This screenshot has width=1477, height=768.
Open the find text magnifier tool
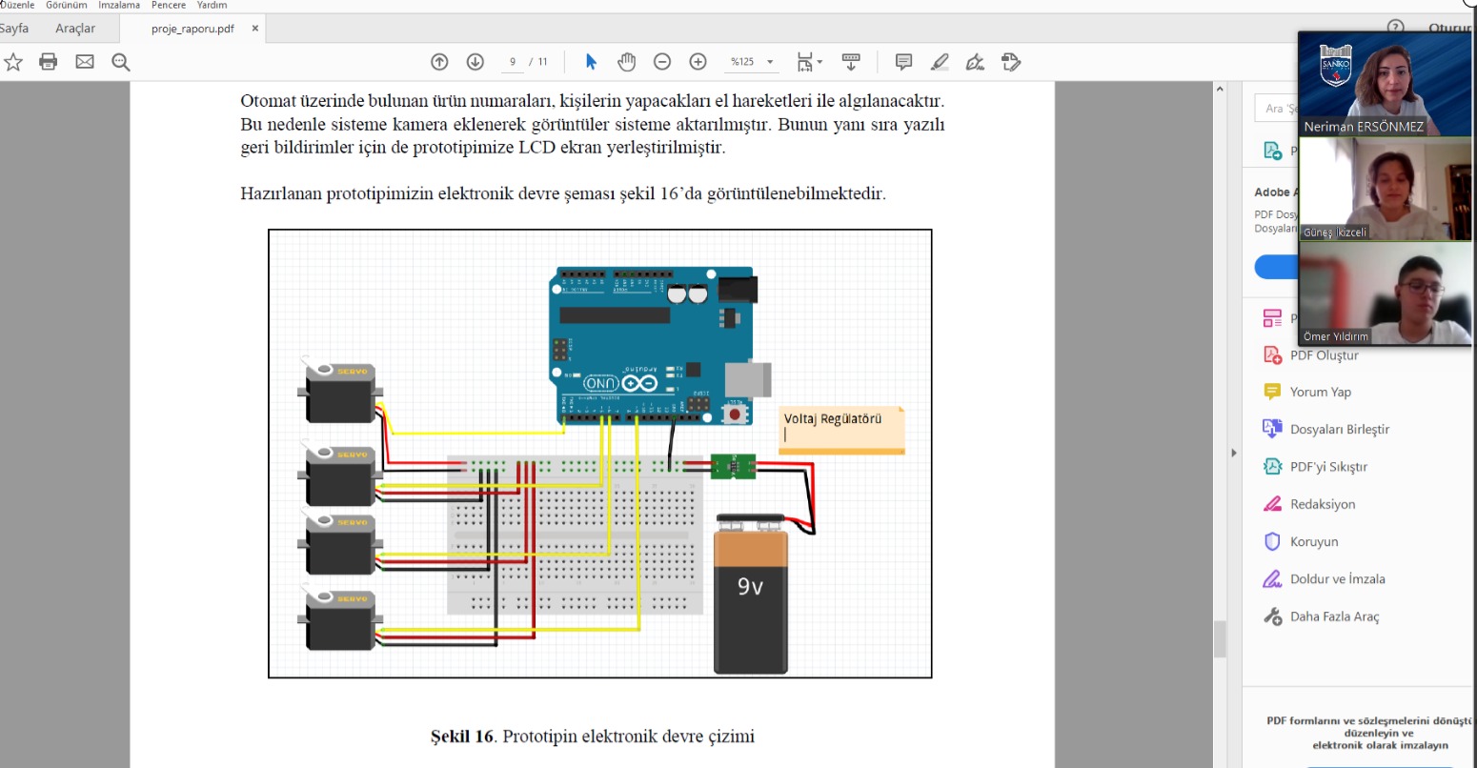(121, 62)
